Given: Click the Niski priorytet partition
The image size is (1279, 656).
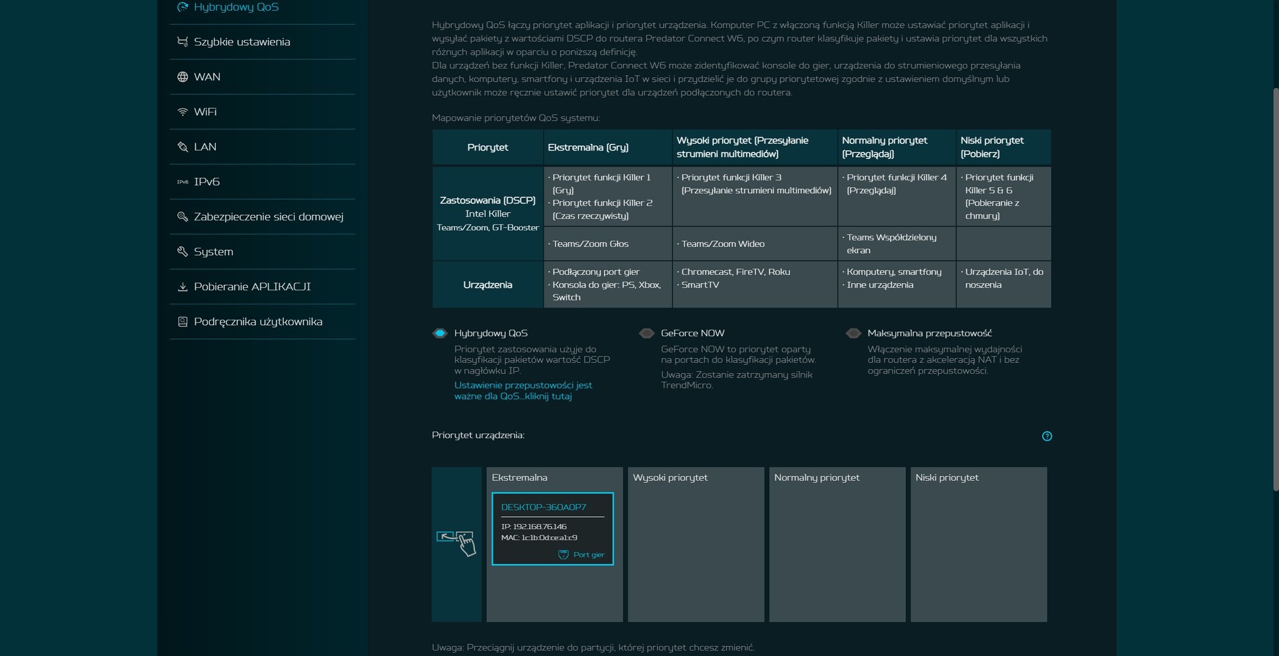Looking at the screenshot, I should [x=979, y=545].
